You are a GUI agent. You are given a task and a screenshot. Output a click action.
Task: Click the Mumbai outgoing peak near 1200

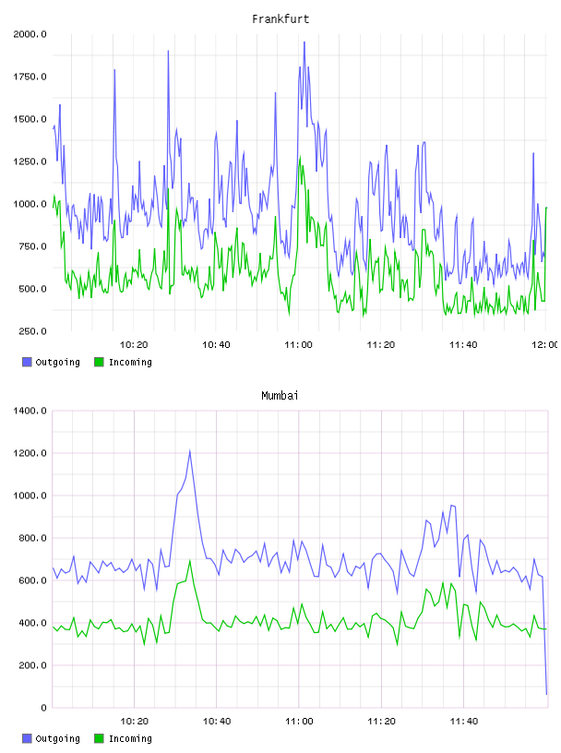tap(190, 451)
